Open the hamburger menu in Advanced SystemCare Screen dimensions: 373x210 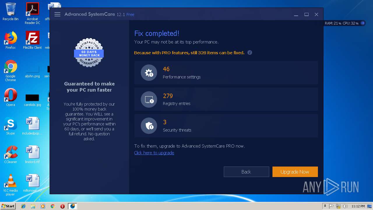click(x=57, y=14)
